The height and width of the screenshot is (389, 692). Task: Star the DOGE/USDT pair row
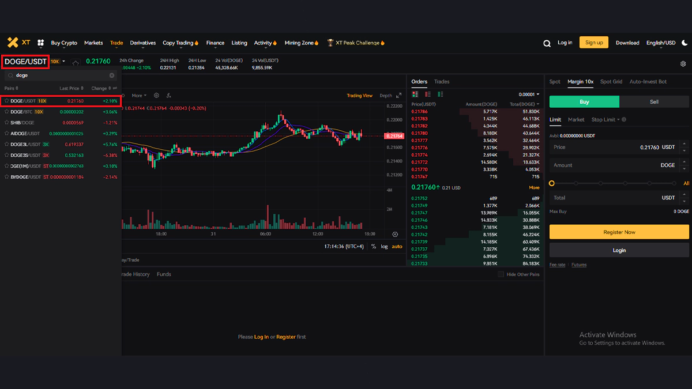click(7, 101)
